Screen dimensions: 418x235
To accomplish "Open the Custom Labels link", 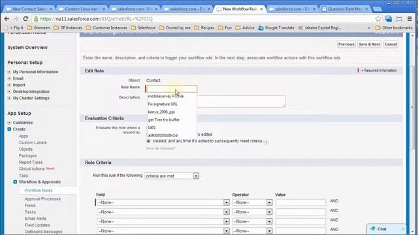I will (33, 142).
